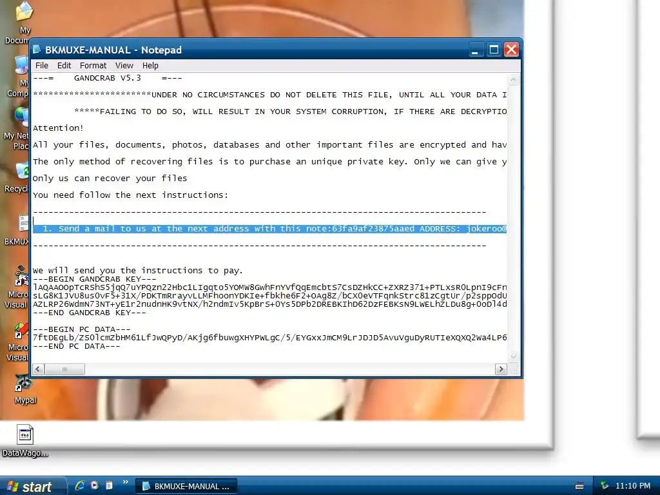Click the vertical scrollbar down arrow

tap(513, 356)
